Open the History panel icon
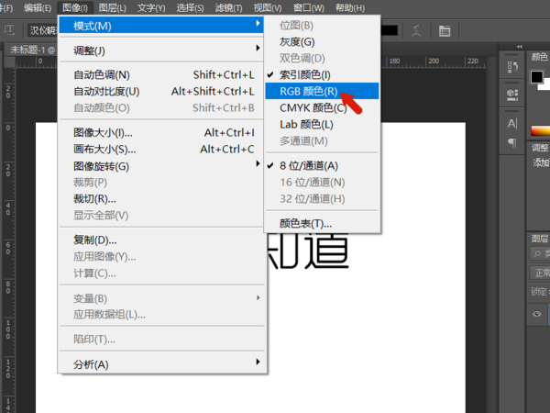The image size is (550, 413). pos(512,66)
